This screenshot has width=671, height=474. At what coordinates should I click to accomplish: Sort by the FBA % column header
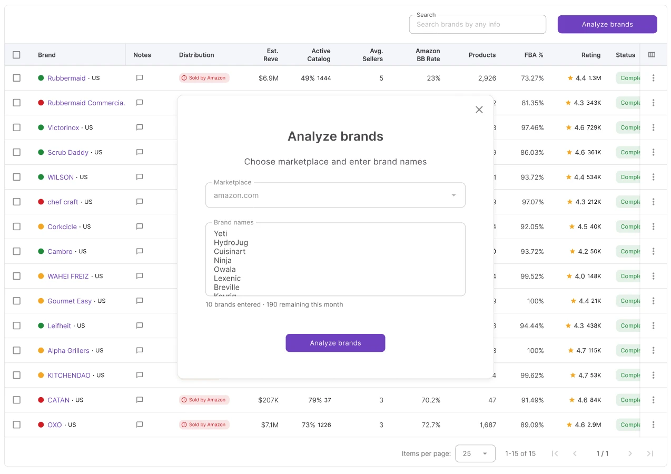[x=534, y=55]
